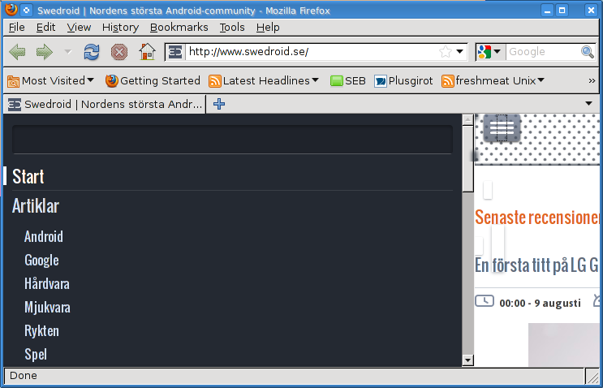Go forward with the green Forward arrow
Screen dimensions: 603x388
tap(44, 52)
